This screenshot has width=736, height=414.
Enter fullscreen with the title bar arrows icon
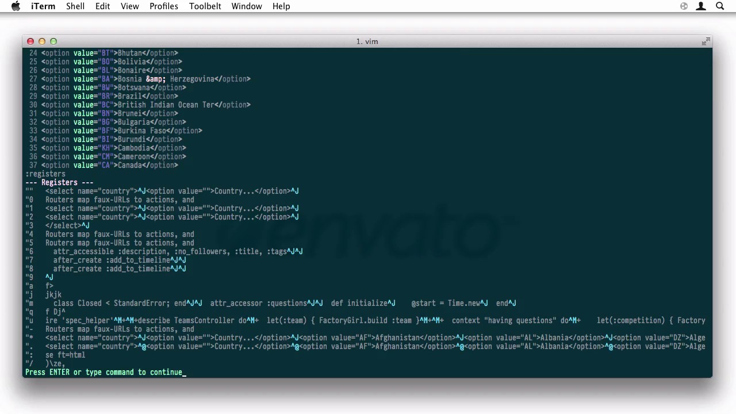coord(706,41)
